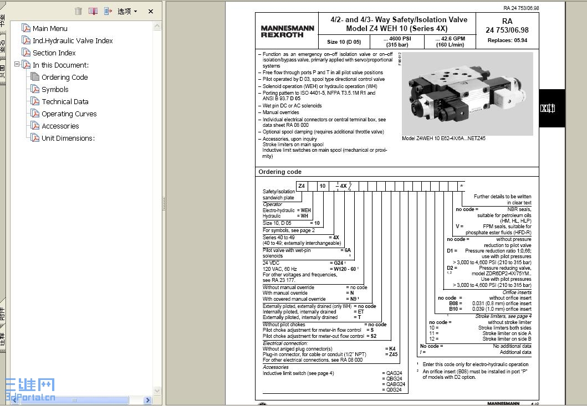
Task: Open Ind.Hydraulic Valve Index bookmark
Action: coord(73,41)
